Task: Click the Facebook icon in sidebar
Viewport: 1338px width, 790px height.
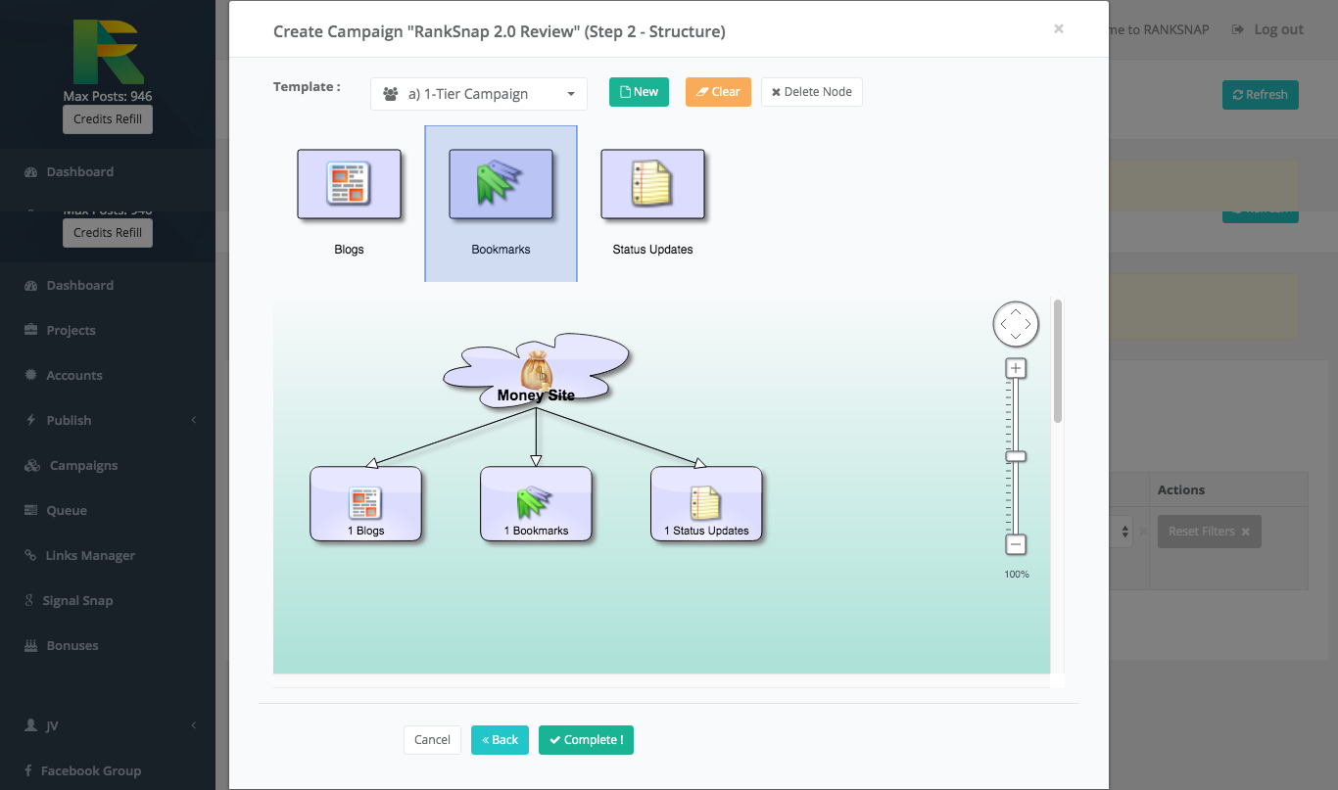Action: click(28, 770)
